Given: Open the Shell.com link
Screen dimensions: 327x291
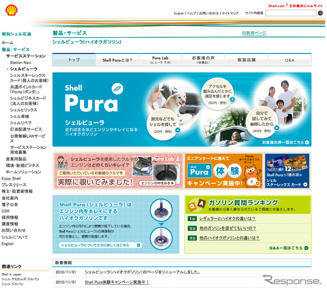Looking at the screenshot, I should [x=276, y=6].
